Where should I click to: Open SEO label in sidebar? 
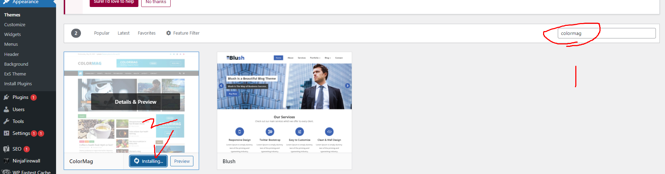click(17, 149)
